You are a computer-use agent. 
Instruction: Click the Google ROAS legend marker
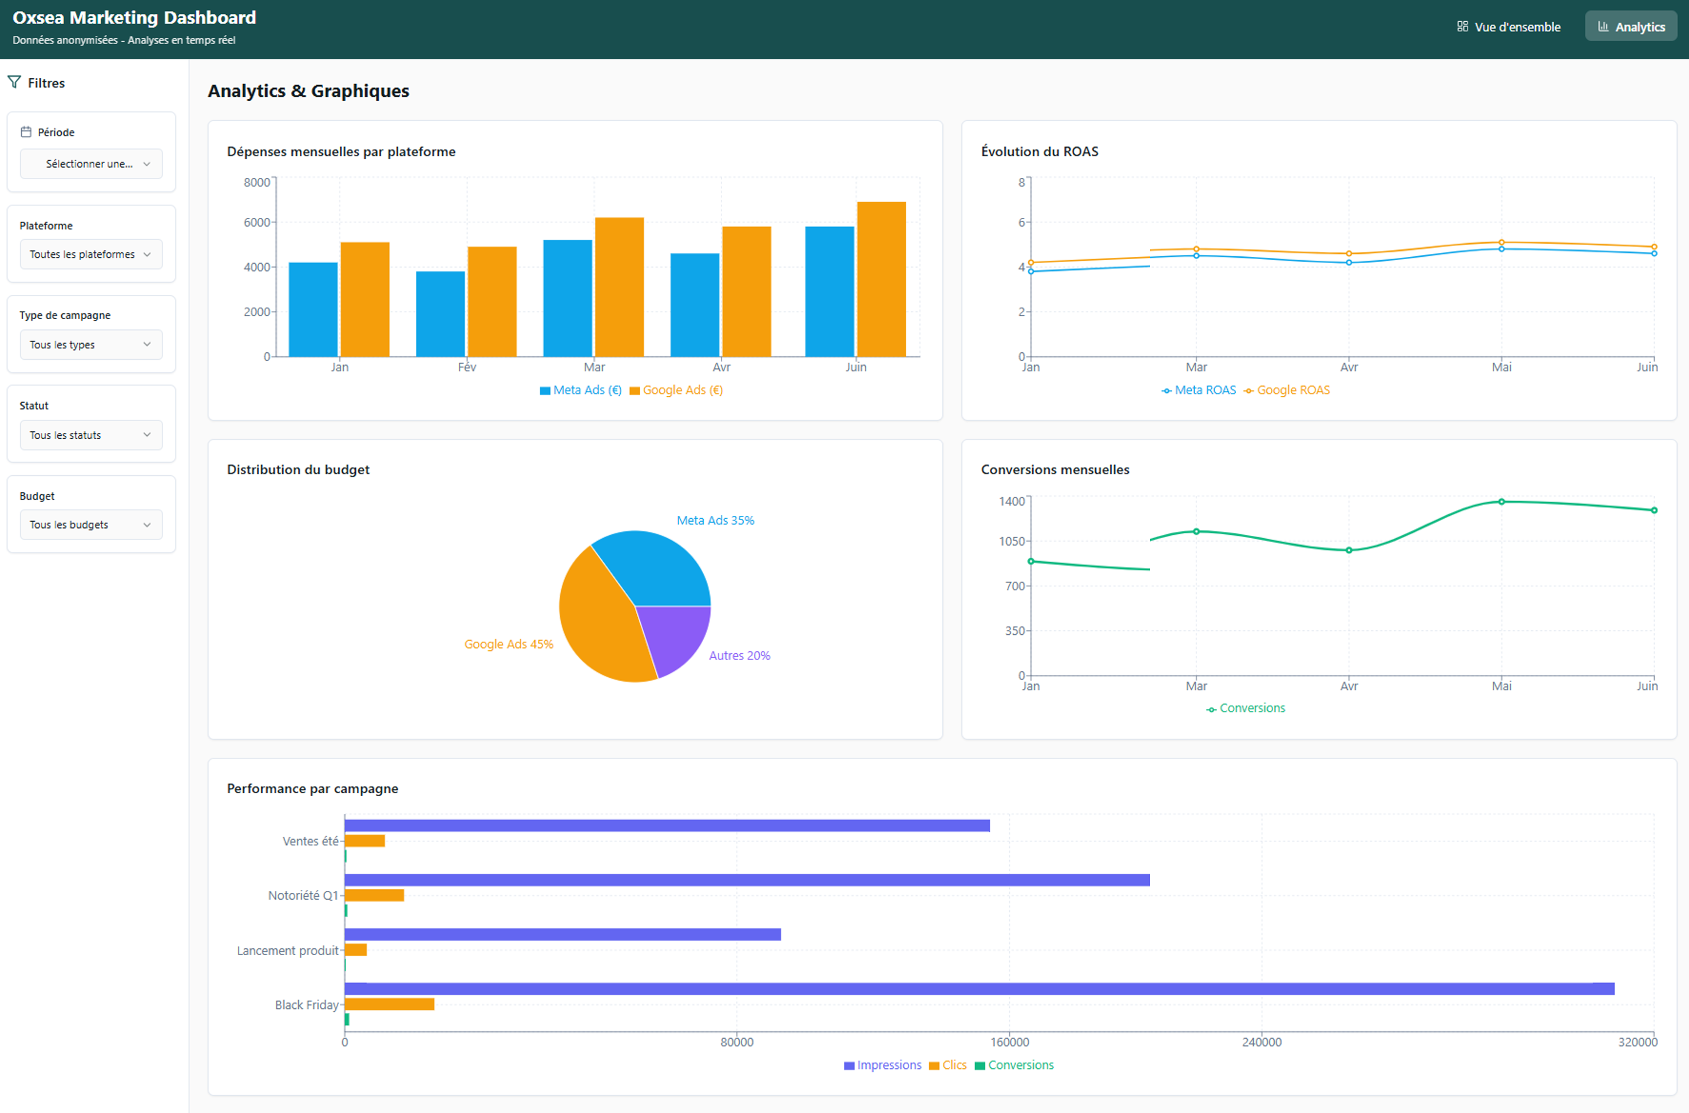coord(1248,391)
